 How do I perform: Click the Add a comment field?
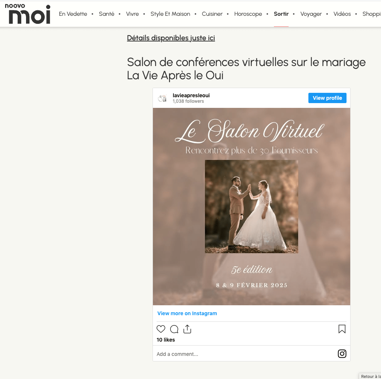[245, 354]
